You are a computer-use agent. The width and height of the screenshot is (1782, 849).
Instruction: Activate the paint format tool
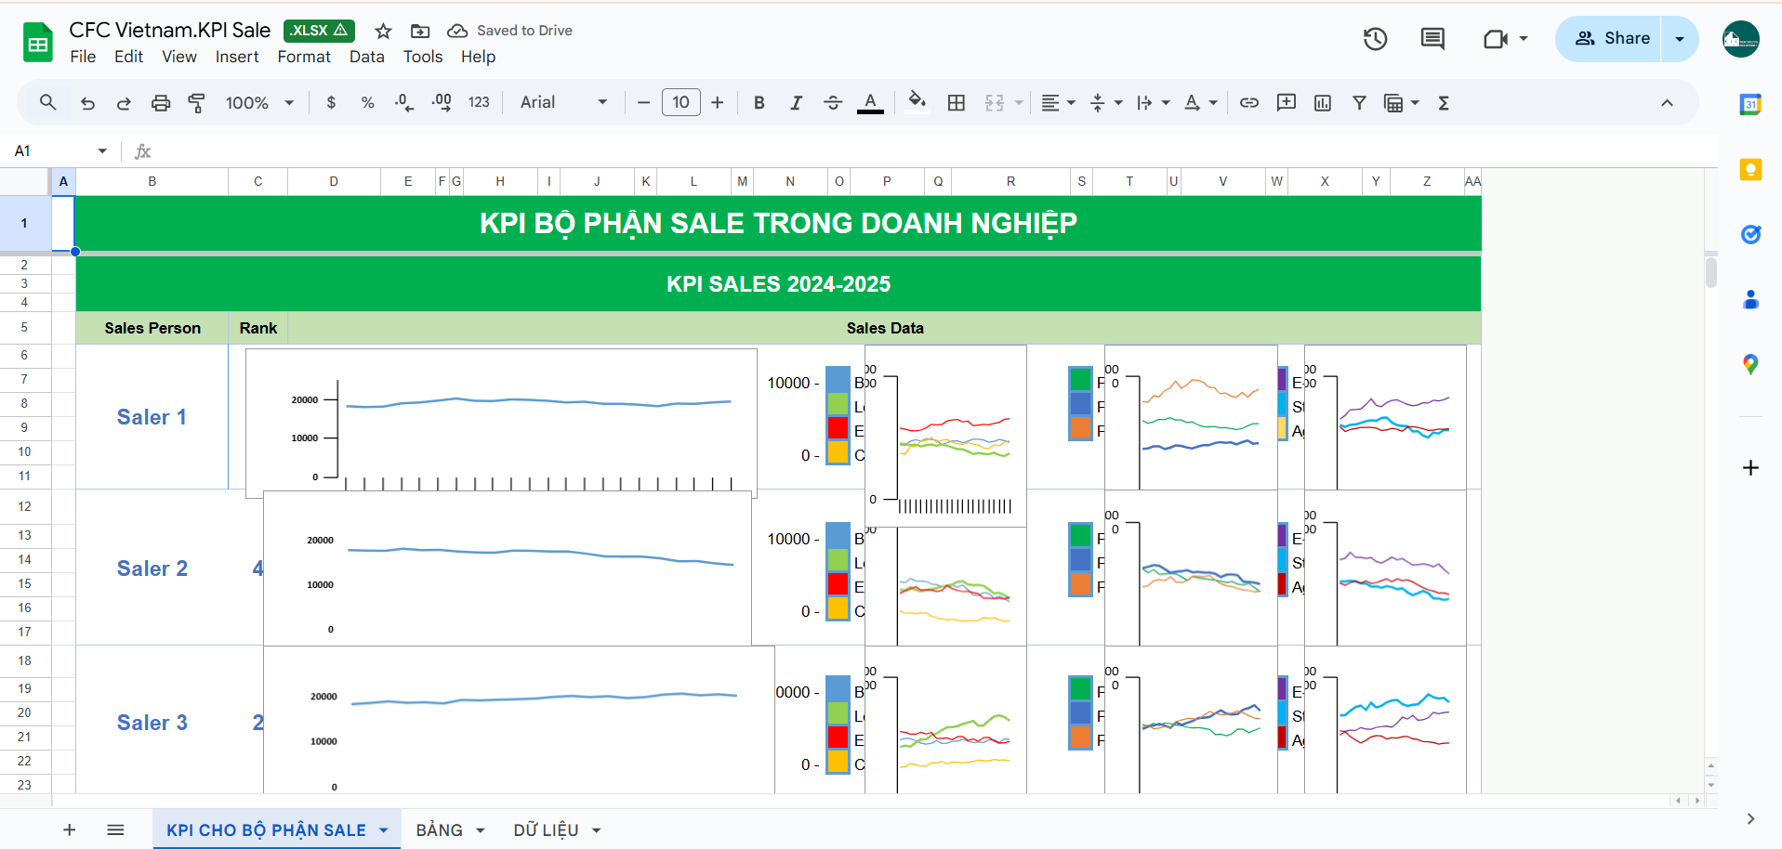pos(196,102)
